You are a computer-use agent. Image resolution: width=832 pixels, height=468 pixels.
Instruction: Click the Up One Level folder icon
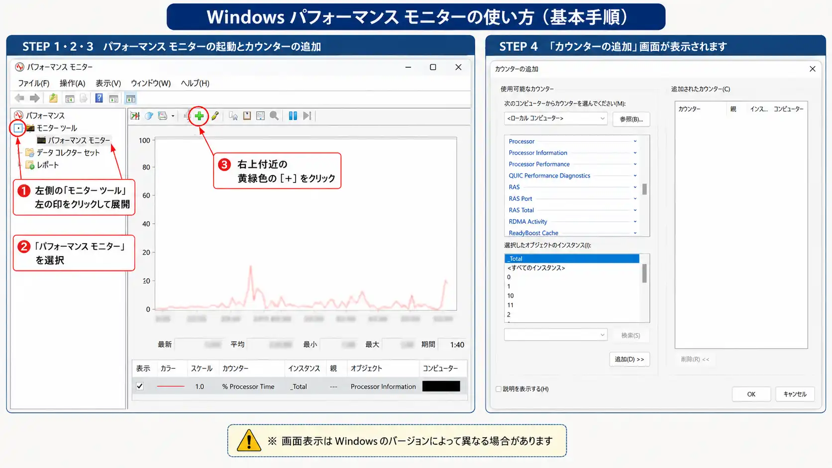[x=53, y=98]
